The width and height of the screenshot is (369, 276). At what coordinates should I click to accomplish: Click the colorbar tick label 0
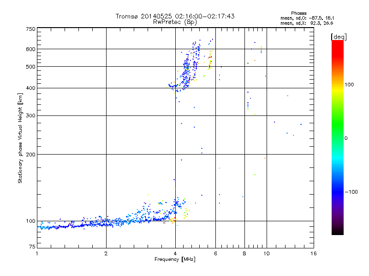[346, 138]
